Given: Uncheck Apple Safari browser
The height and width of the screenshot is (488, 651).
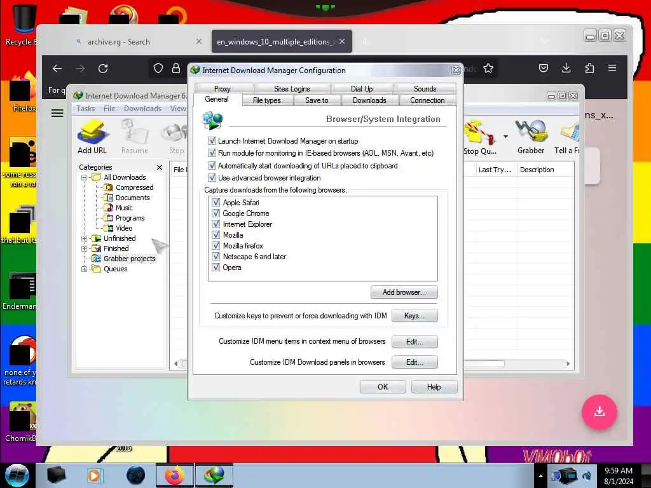Looking at the screenshot, I should point(216,203).
